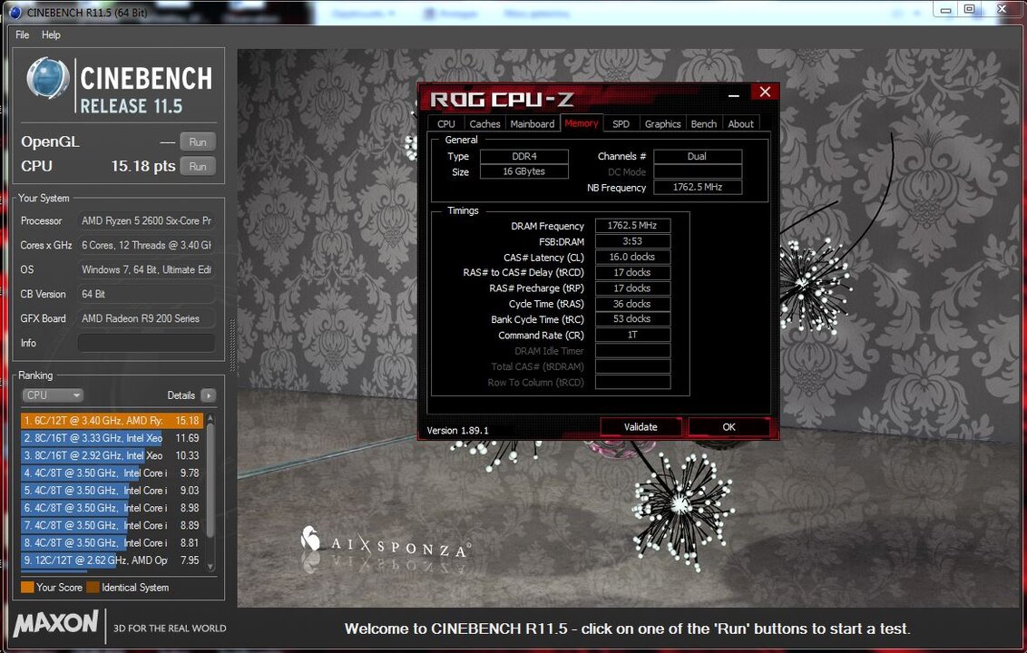Click the GFX Board Radeon R9 200 field
The image size is (1027, 653).
(147, 318)
